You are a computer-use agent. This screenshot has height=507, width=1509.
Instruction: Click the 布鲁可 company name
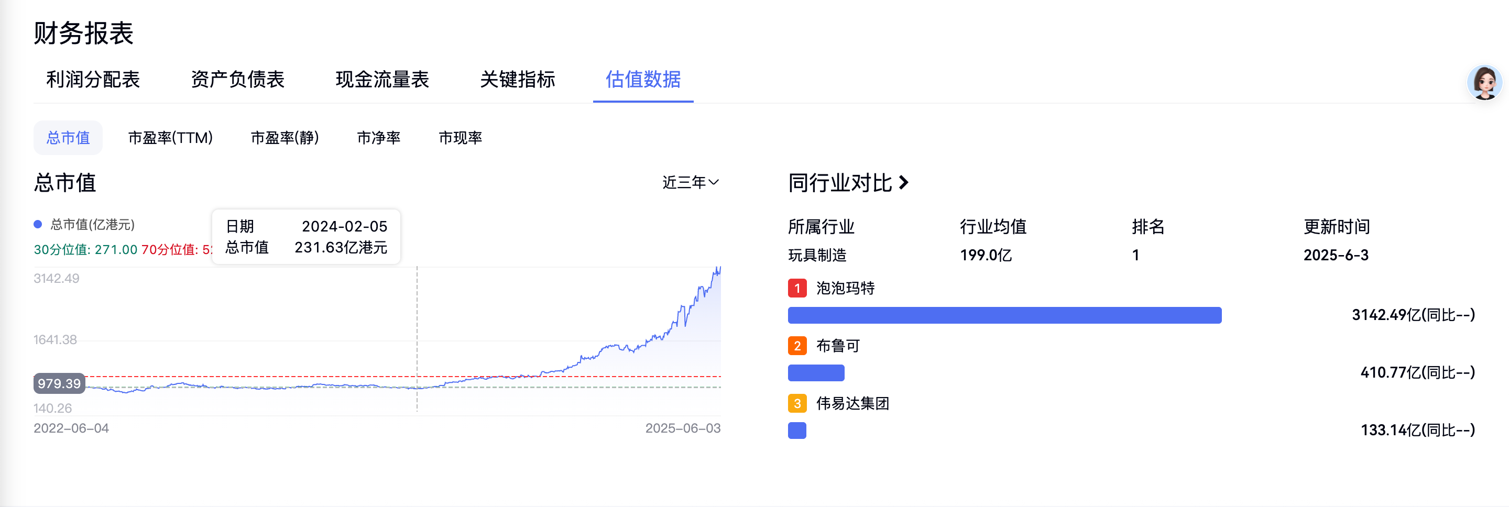click(838, 346)
